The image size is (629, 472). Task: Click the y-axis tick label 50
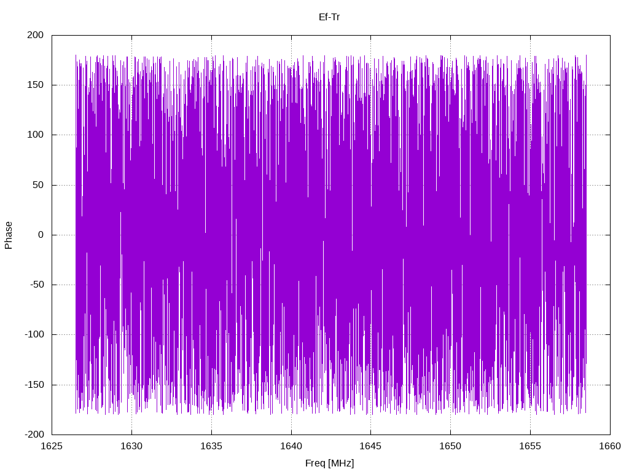coord(38,185)
